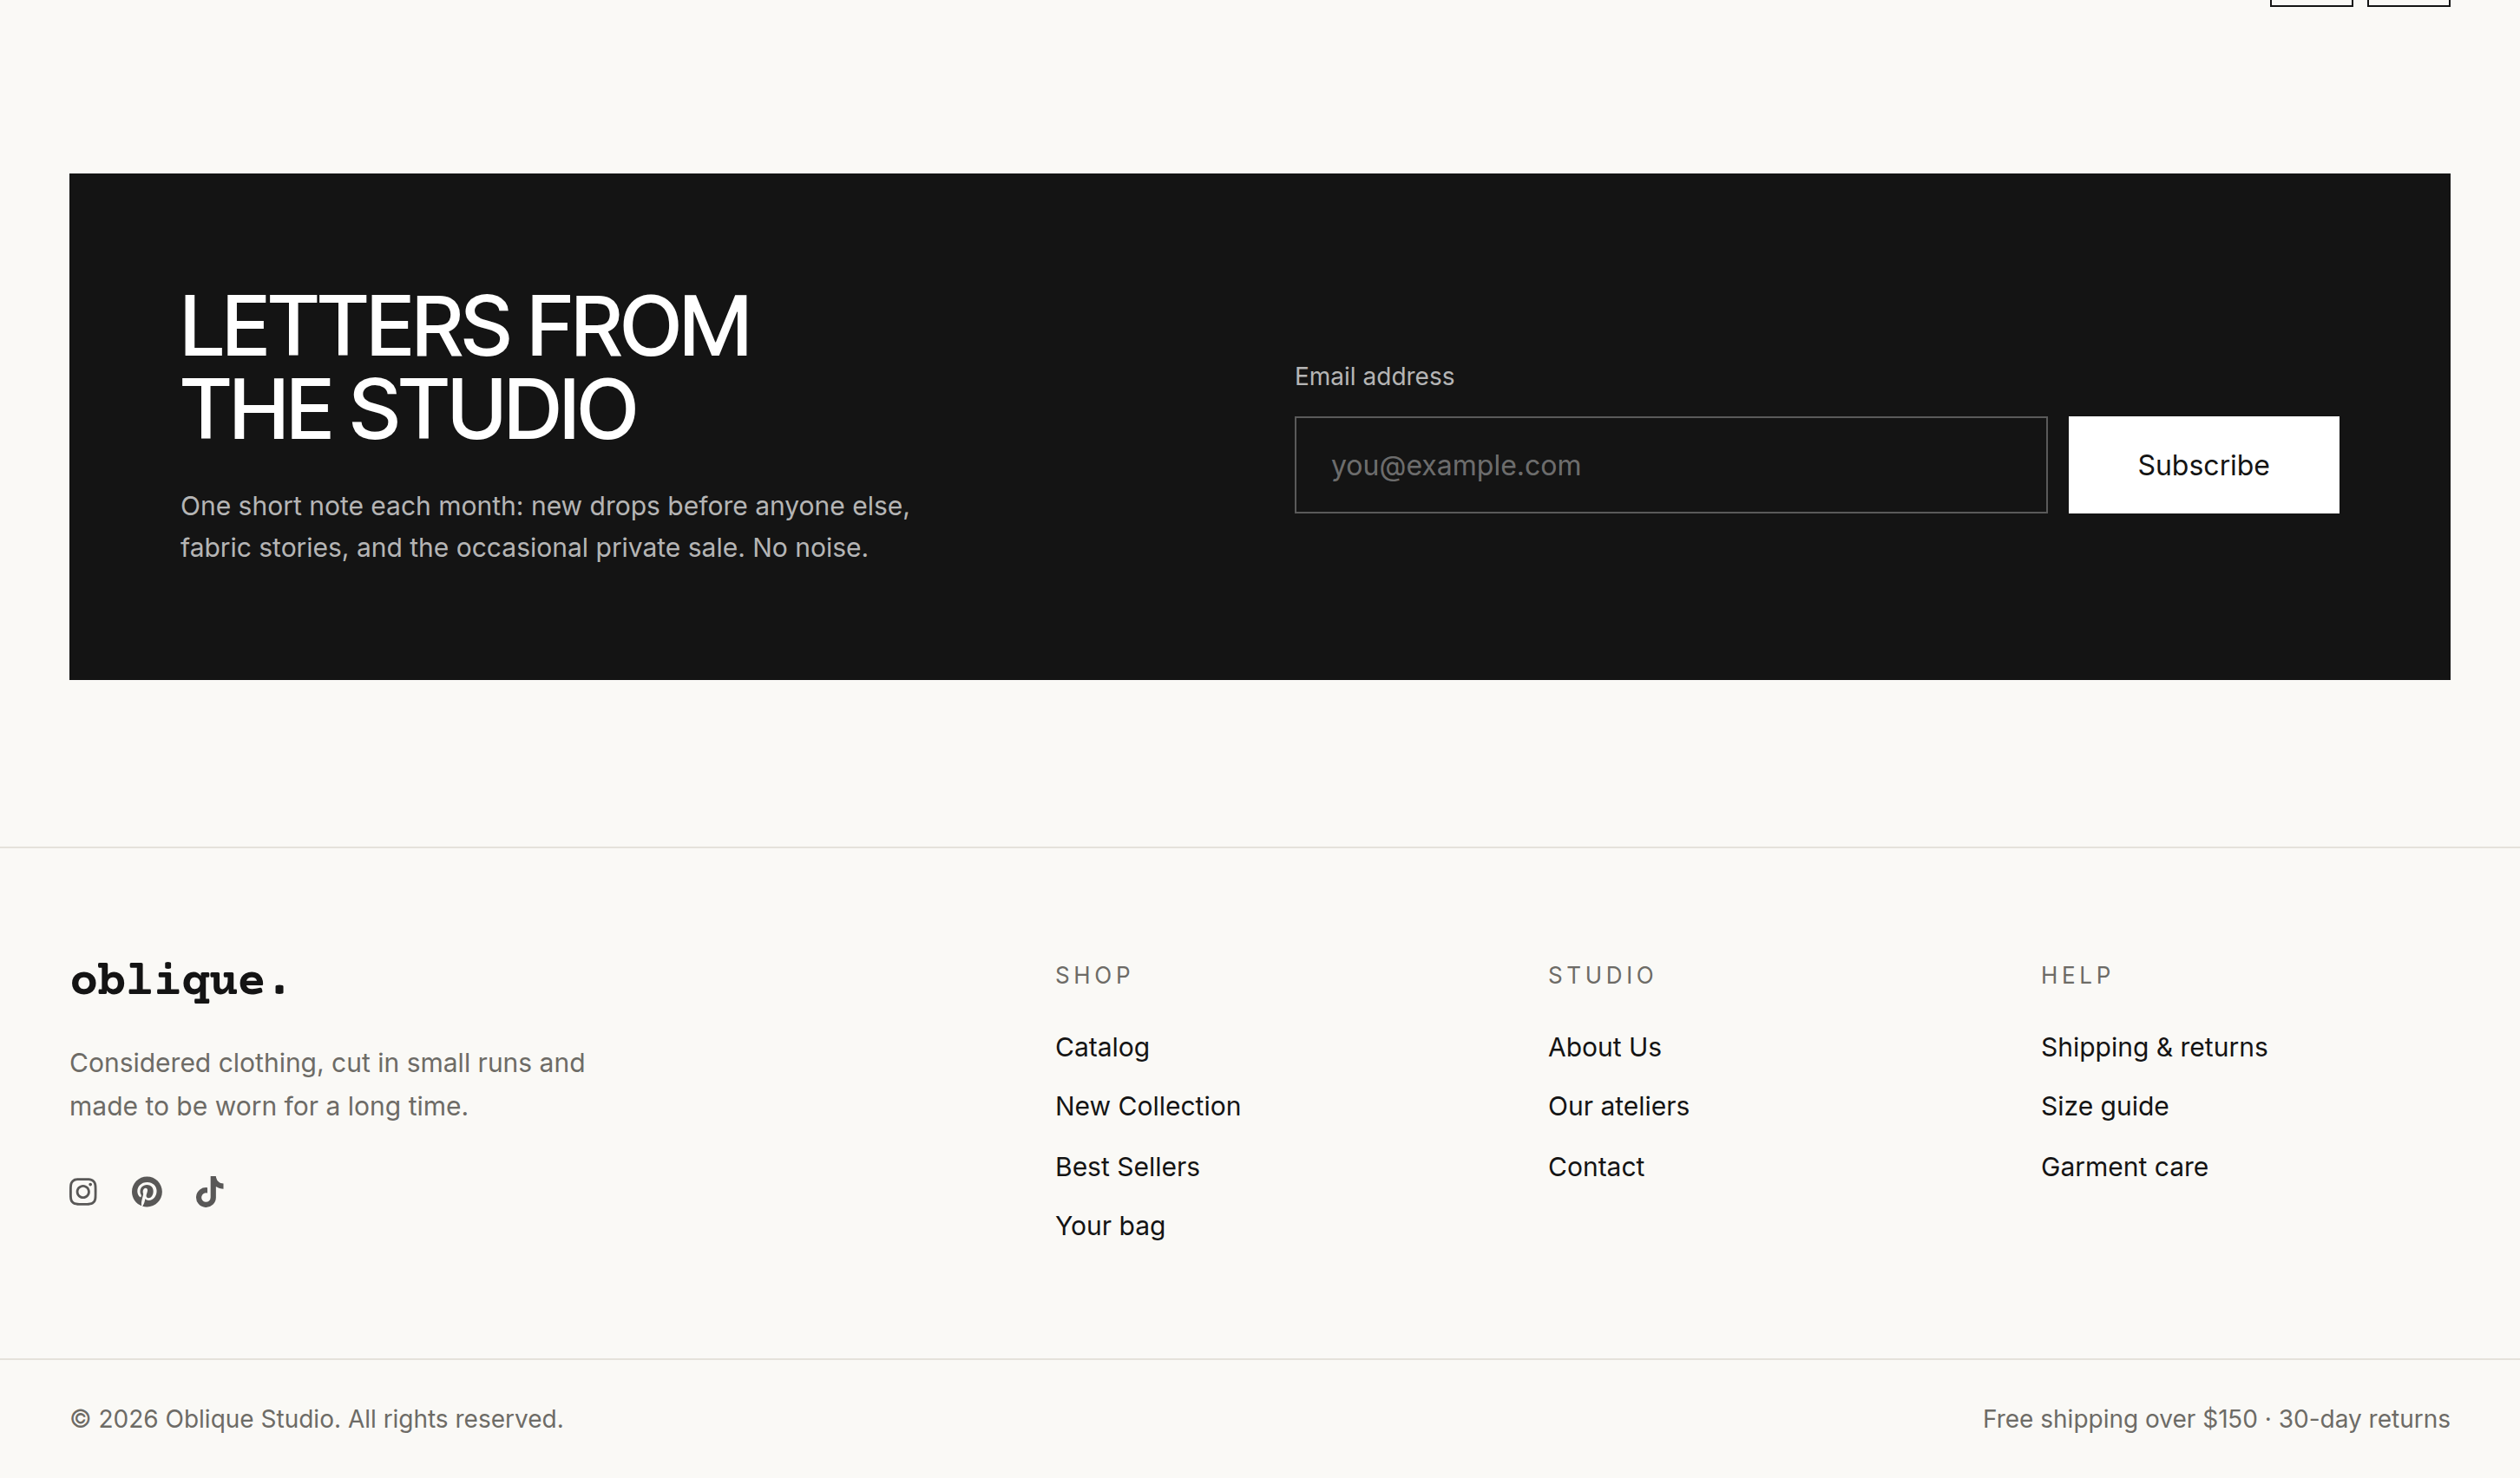The width and height of the screenshot is (2520, 1478).
Task: Read the Garment care page
Action: (2124, 1167)
